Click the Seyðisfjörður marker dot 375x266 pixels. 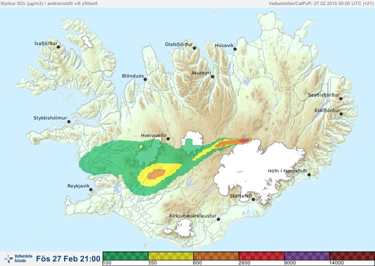coord(341,98)
